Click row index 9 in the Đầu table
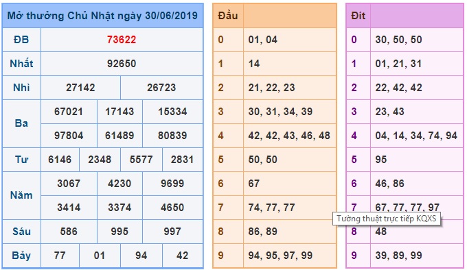The image size is (467, 270). pyautogui.click(x=220, y=256)
